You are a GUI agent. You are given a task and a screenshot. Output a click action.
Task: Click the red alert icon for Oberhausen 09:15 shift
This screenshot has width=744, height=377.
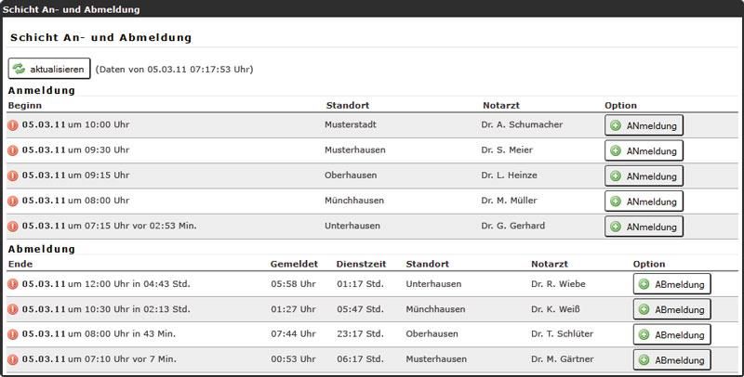(x=13, y=175)
